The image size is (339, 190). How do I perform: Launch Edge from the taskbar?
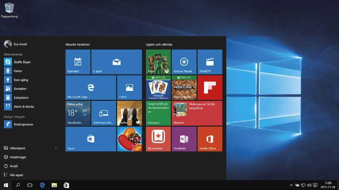coord(42,185)
